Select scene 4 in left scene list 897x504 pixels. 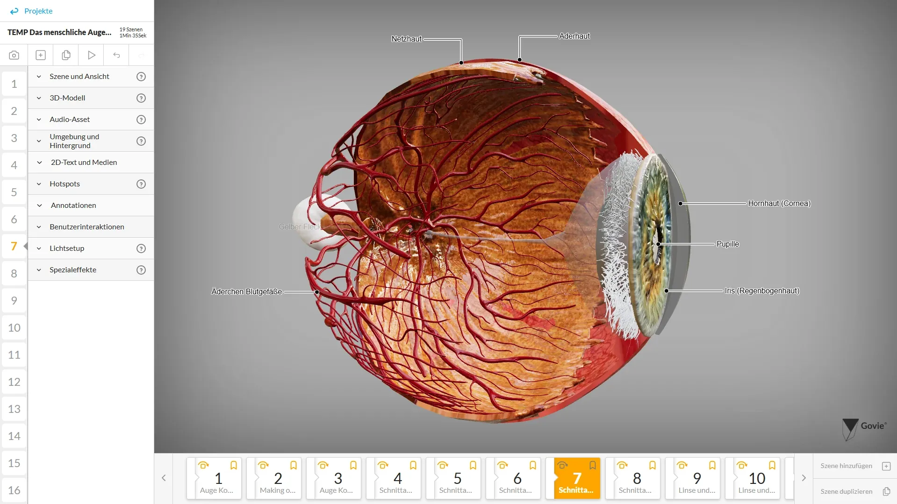coord(14,165)
